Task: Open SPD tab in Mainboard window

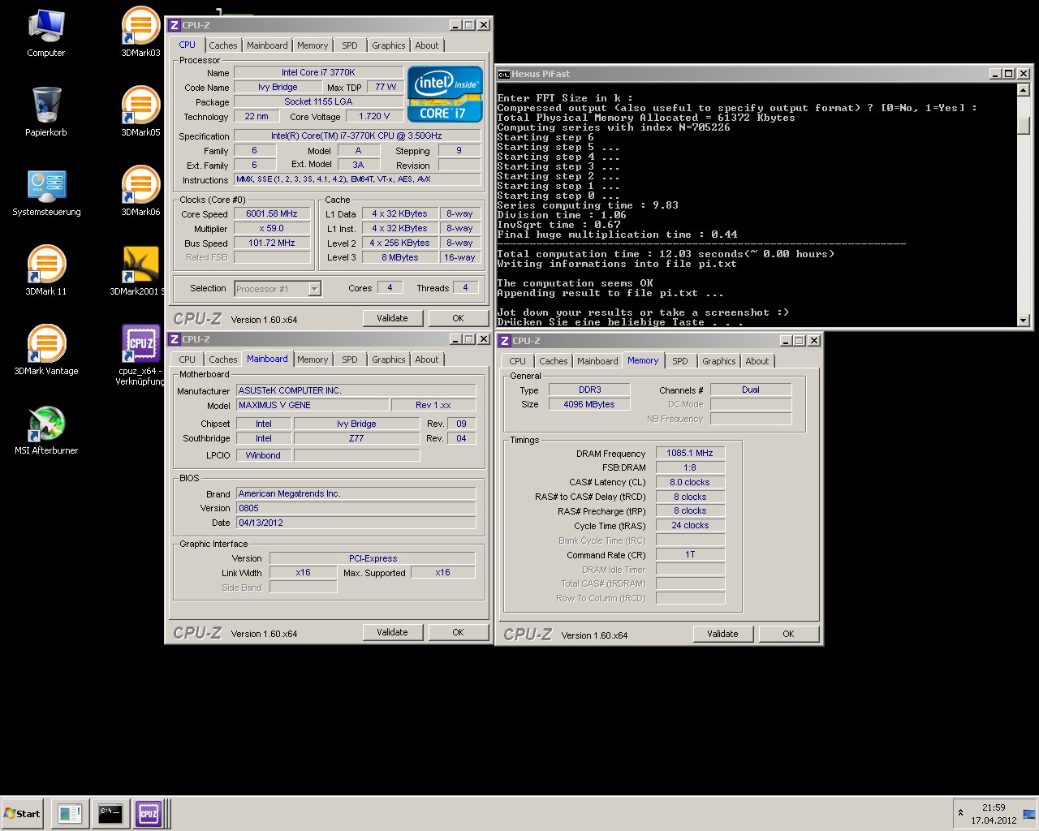Action: pos(350,360)
